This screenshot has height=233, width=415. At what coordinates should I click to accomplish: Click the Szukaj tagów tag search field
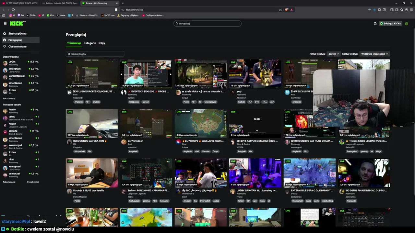[x=95, y=54]
